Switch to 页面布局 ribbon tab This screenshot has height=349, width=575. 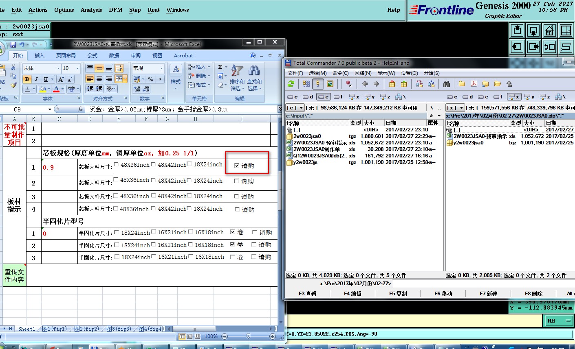[66, 56]
